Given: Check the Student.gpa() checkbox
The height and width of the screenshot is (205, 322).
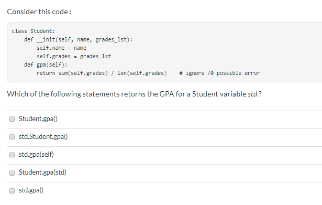Looking at the screenshot, I should pos(12,119).
